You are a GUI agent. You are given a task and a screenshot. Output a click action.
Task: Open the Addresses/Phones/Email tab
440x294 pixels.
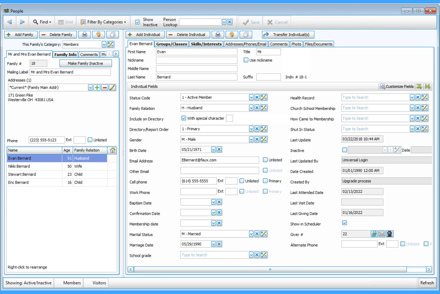point(246,44)
